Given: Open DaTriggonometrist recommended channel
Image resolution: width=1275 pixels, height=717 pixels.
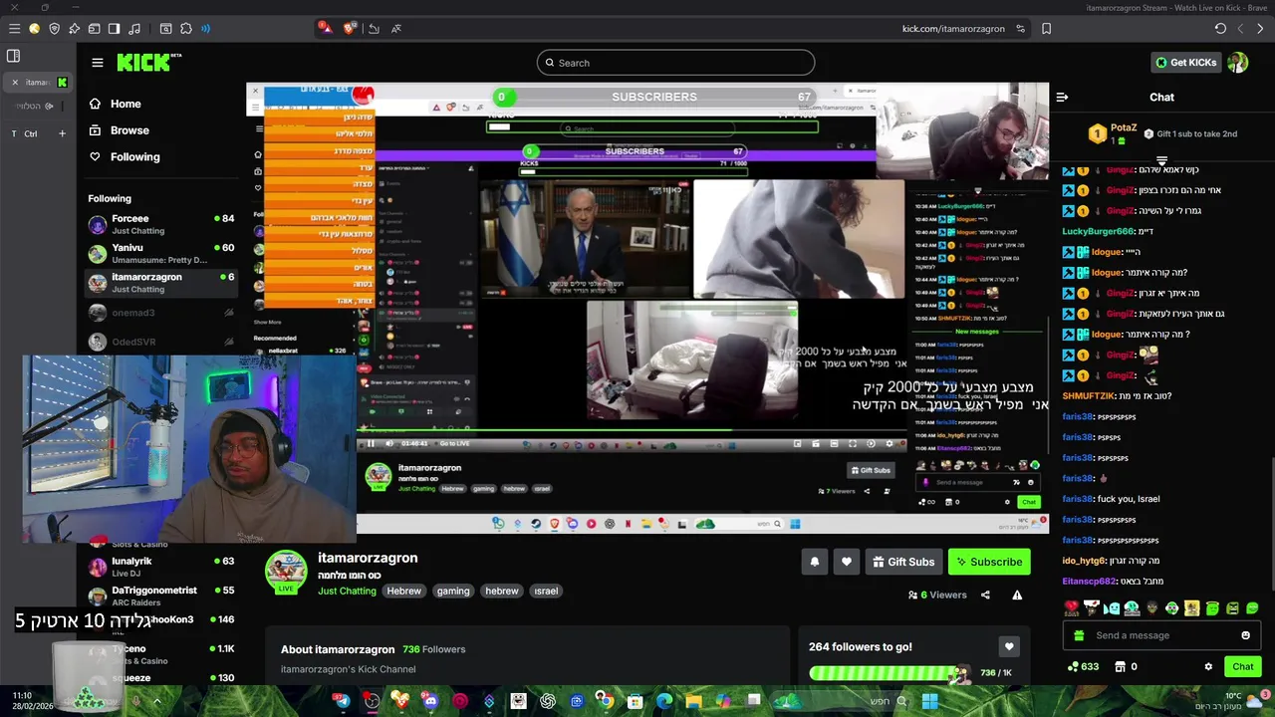Looking at the screenshot, I should 159,596.
